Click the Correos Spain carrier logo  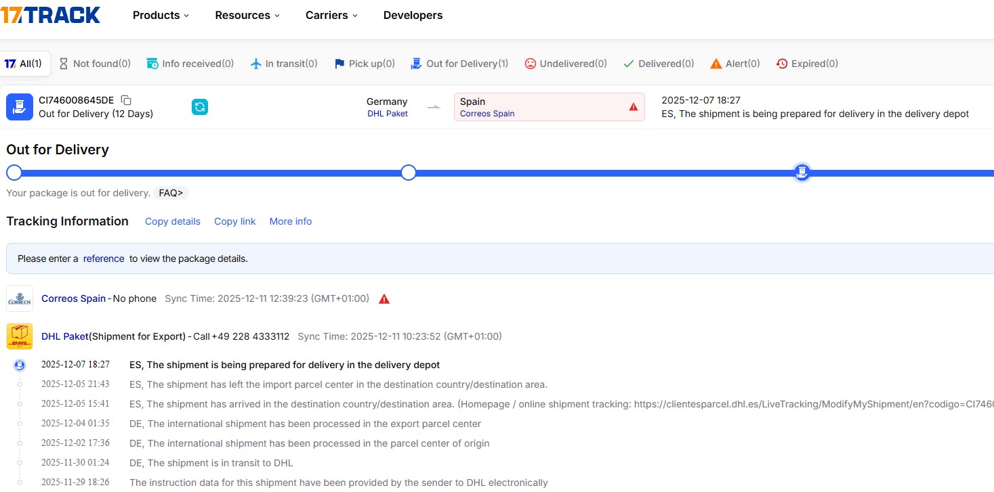(x=20, y=298)
